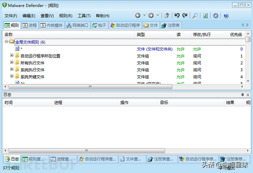Click the tab strip left arrow
253x173 pixels.
coord(242,25)
